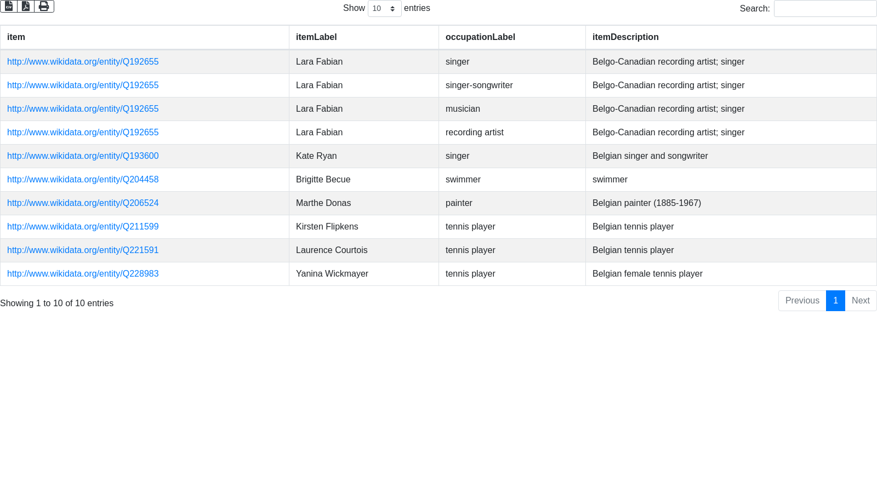Viewport: 877px width, 493px height.
Task: Click into the Search input field
Action: 824,9
